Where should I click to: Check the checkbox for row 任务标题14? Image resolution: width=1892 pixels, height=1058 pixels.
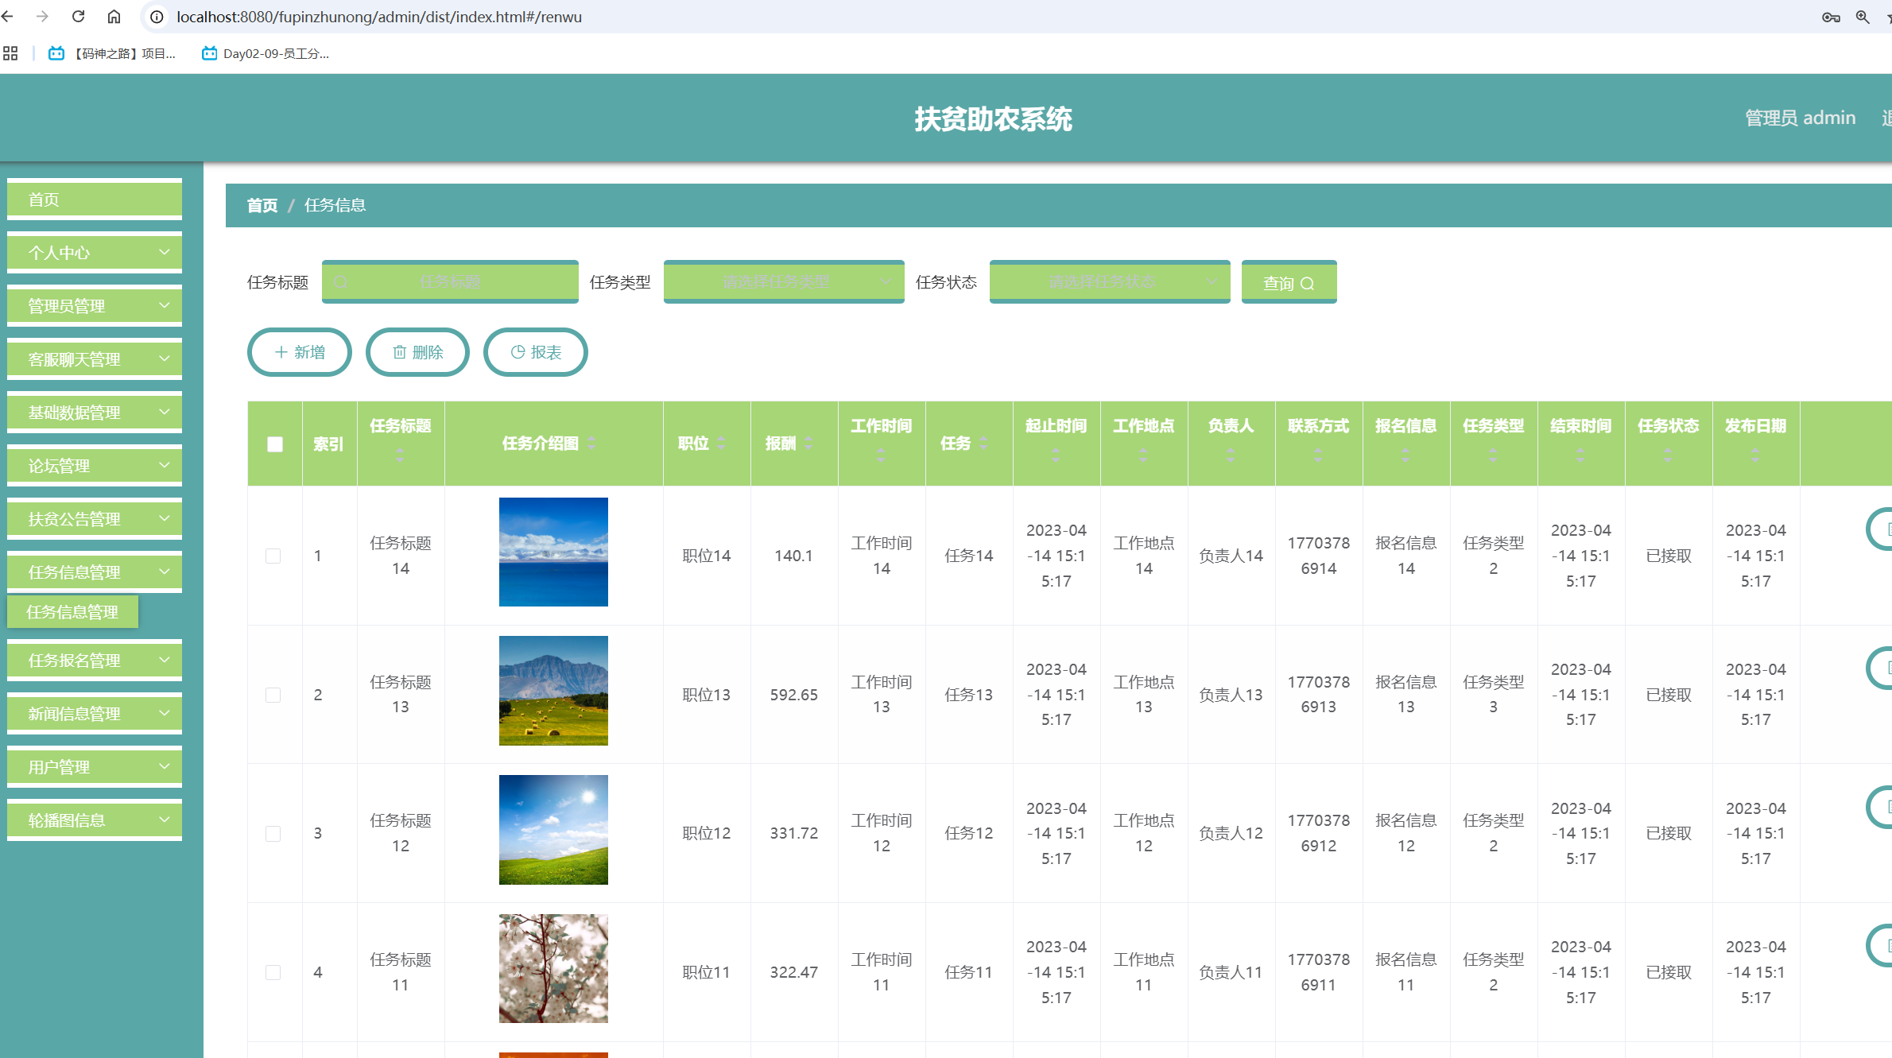[x=273, y=556]
